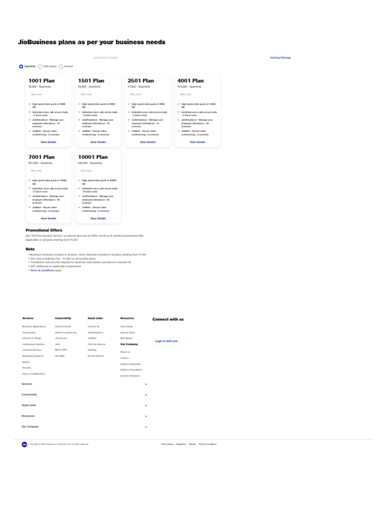Open the Cloud Connect footer link
Image resolution: width=386 pixels, height=515 pixels.
[63, 326]
